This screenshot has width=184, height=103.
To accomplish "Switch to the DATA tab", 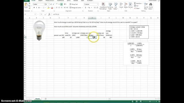I will (x=69, y=1).
